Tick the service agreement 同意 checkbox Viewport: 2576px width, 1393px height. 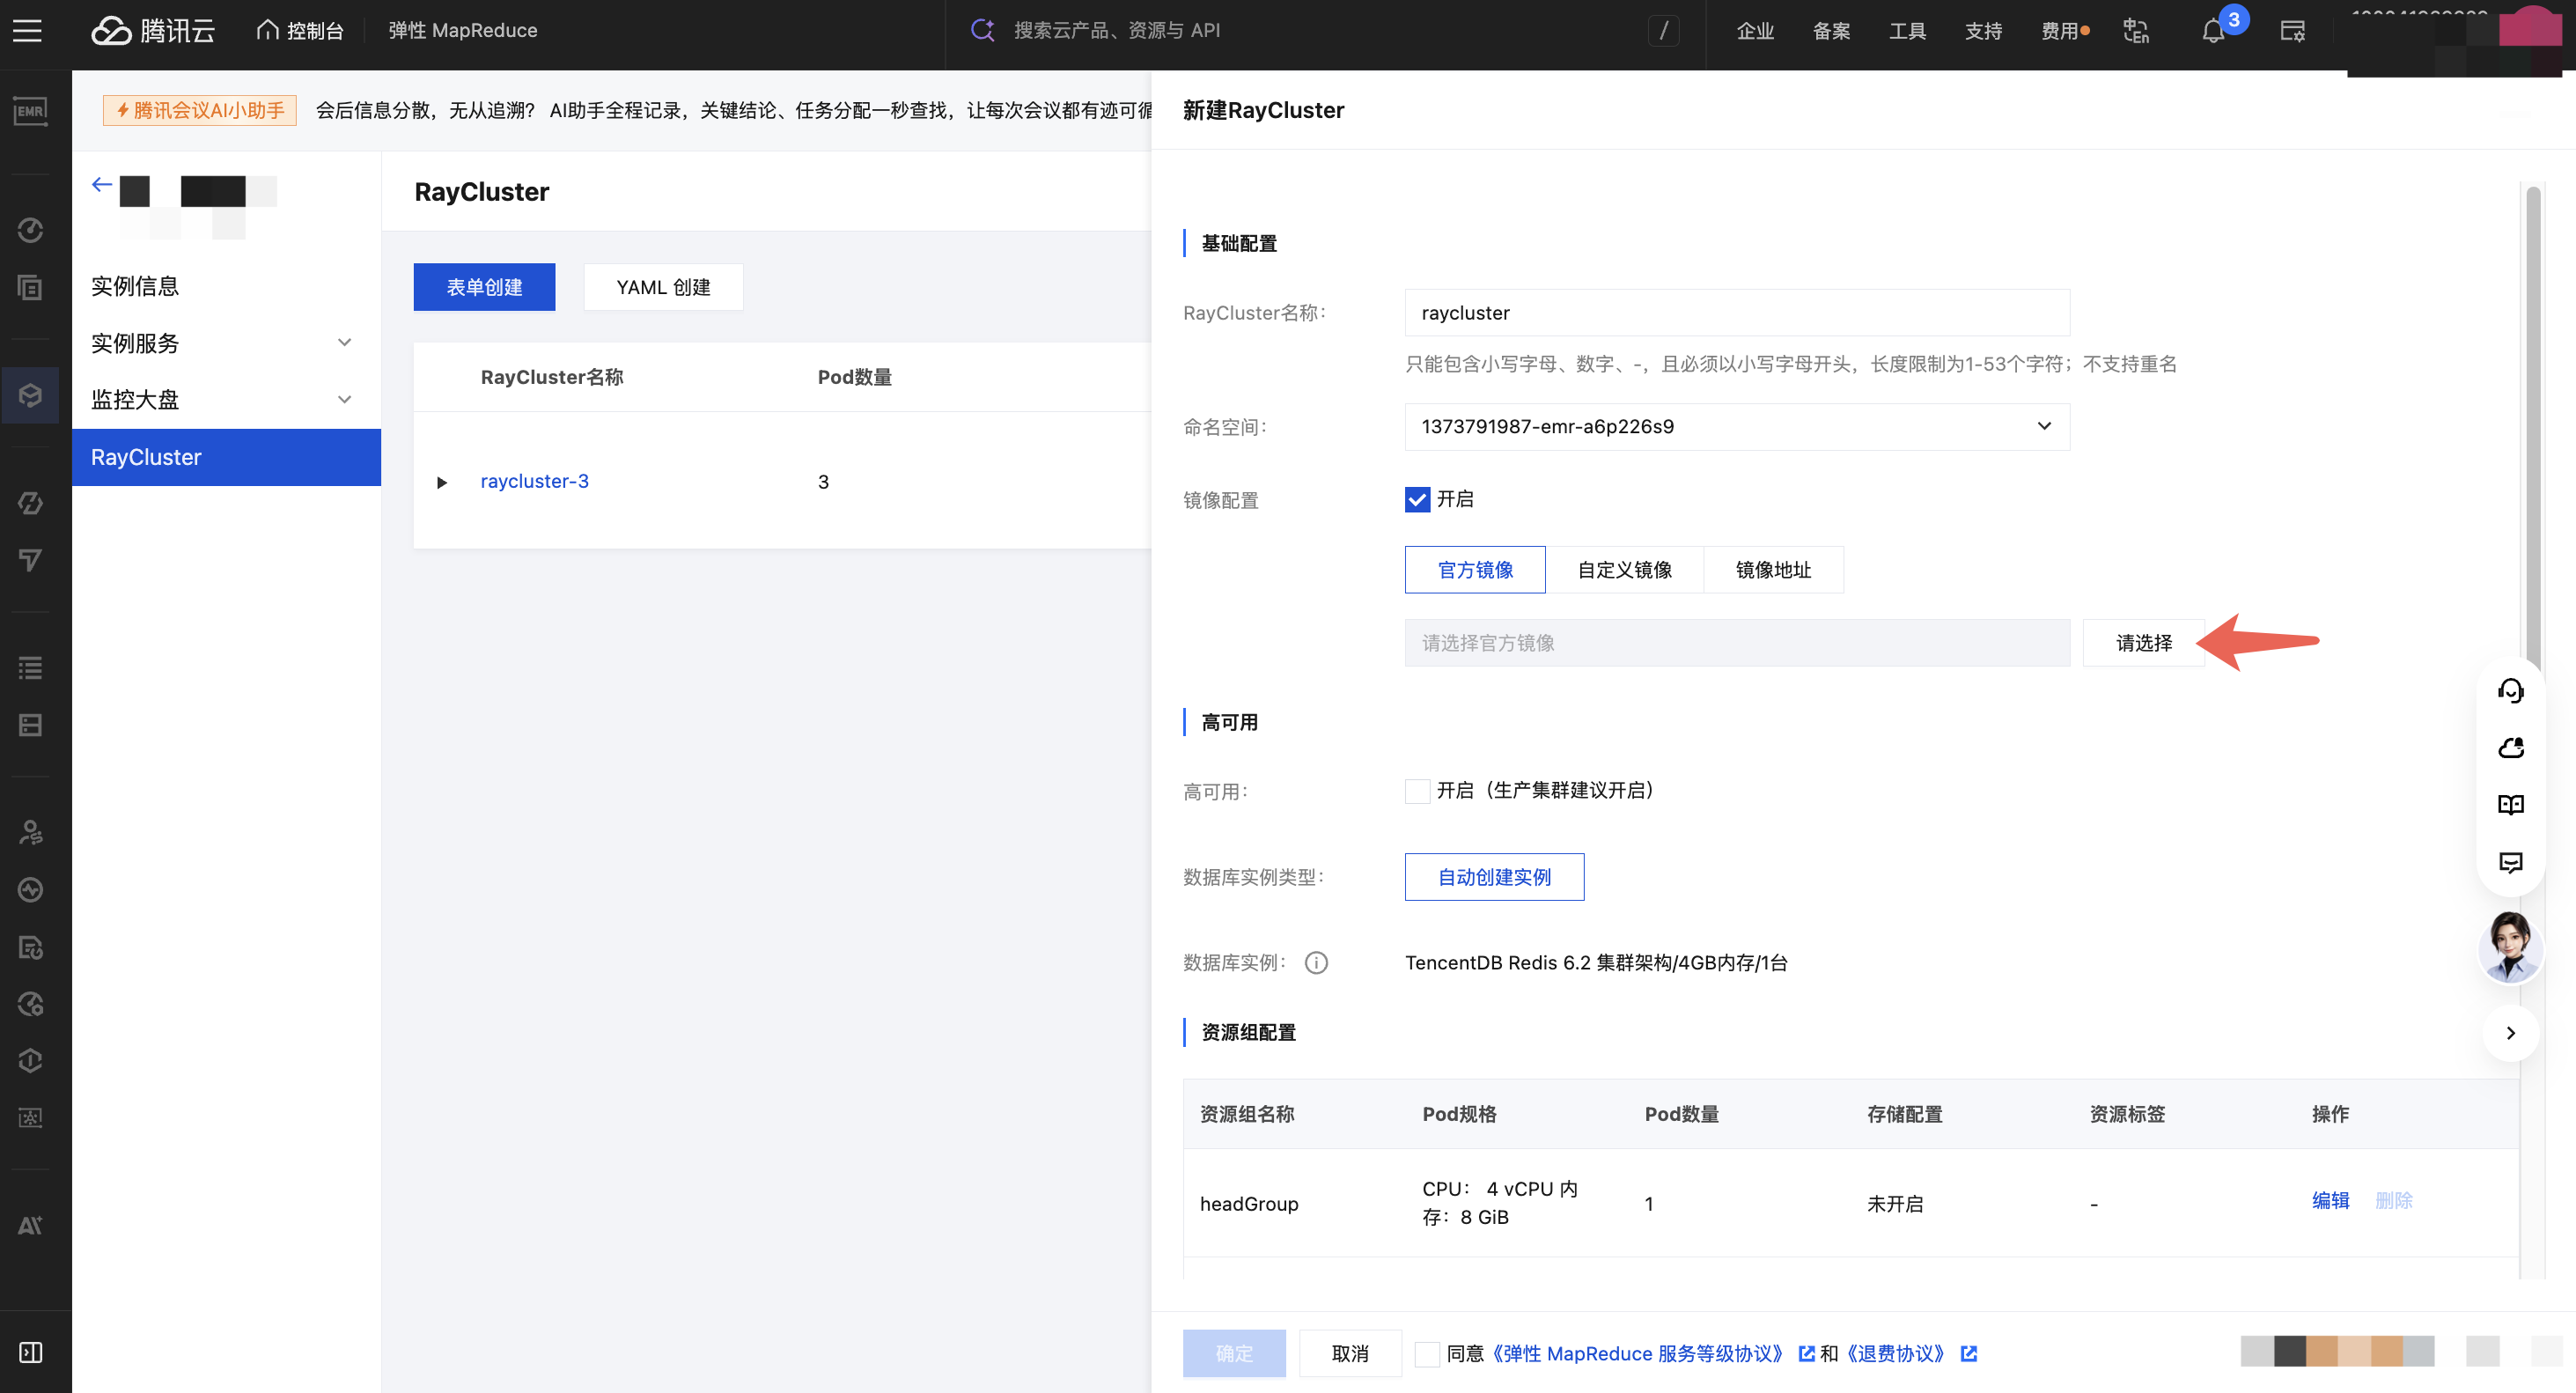click(1427, 1354)
